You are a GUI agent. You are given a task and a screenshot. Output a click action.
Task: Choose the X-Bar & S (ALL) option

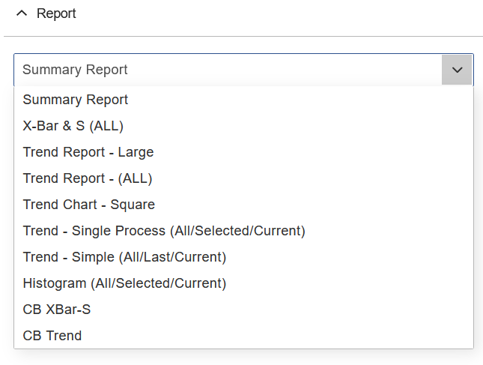73,126
